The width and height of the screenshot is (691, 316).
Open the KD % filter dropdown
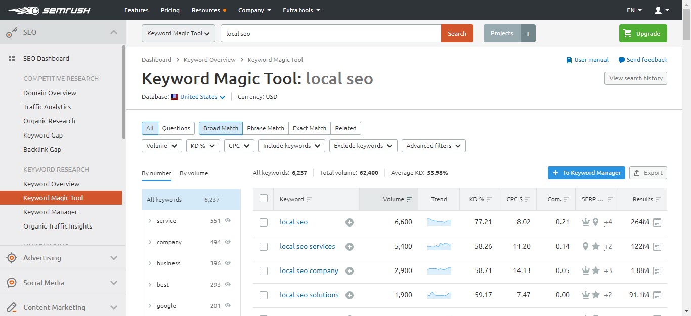point(203,146)
